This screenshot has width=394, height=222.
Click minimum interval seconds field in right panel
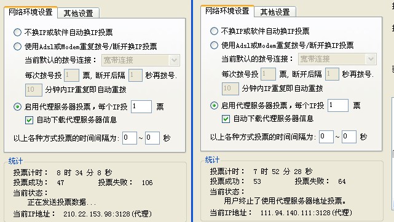tap(326, 137)
